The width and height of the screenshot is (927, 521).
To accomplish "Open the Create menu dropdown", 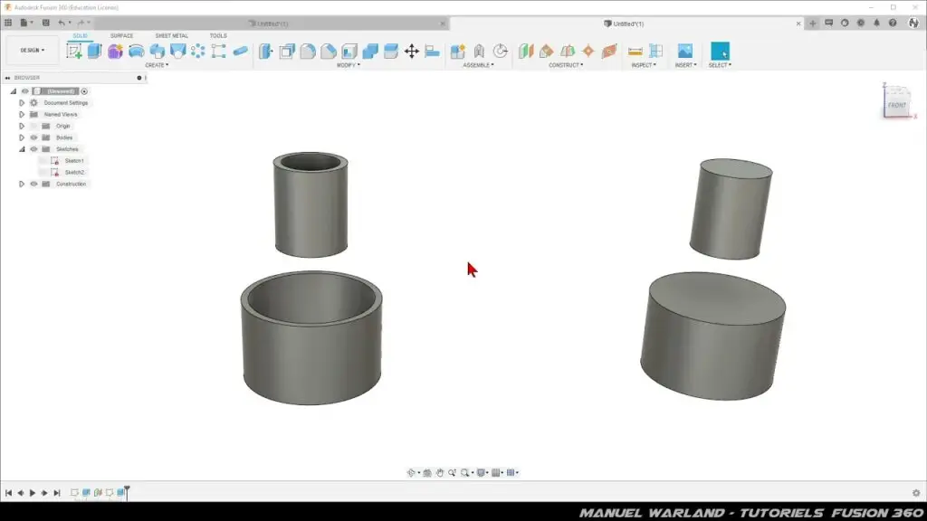I will click(157, 65).
